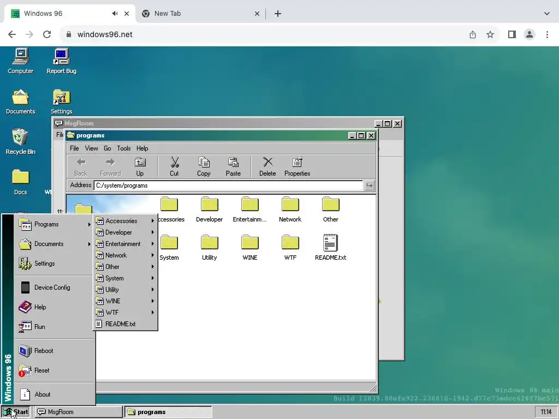The image size is (559, 419).
Task: Expand Documents in the Start menu
Action: pos(54,244)
